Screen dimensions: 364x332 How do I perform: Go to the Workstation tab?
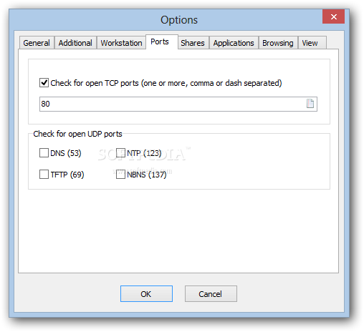click(121, 43)
